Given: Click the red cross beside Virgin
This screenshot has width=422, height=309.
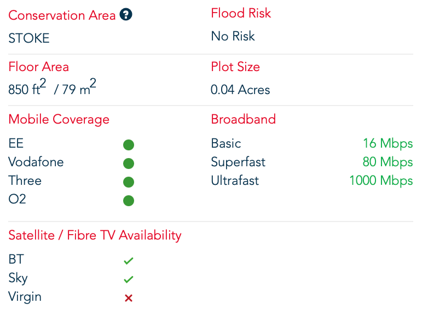Looking at the screenshot, I should pos(129,298).
